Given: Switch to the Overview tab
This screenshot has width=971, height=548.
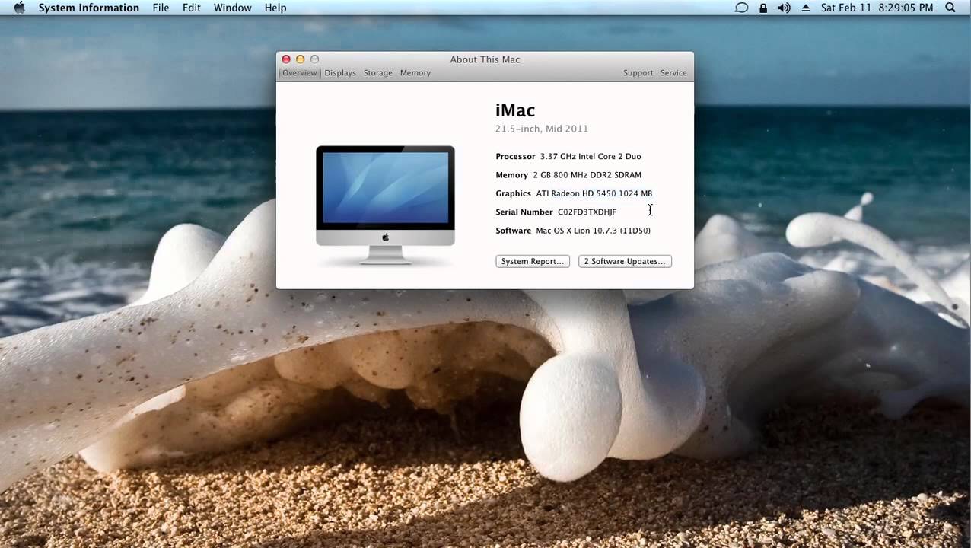Looking at the screenshot, I should click(300, 73).
